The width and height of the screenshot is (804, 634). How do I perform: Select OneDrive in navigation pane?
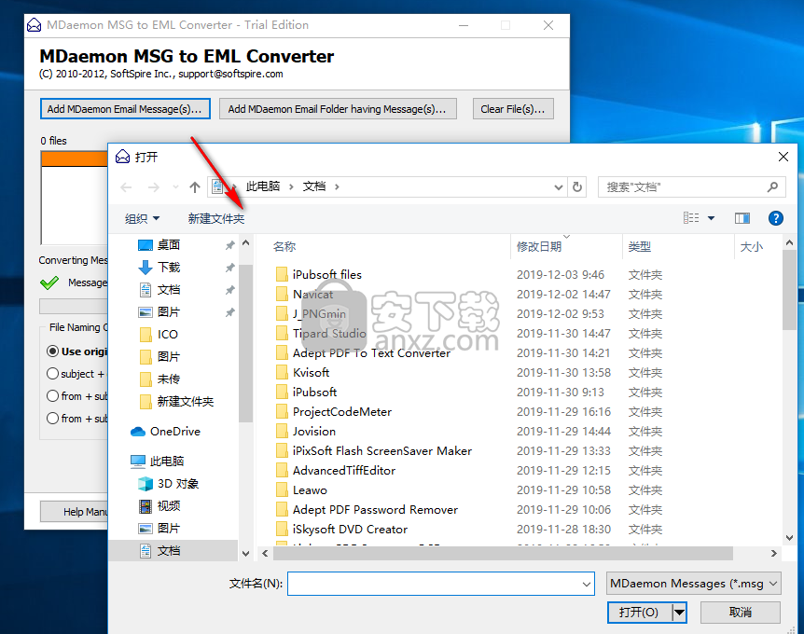pos(174,432)
